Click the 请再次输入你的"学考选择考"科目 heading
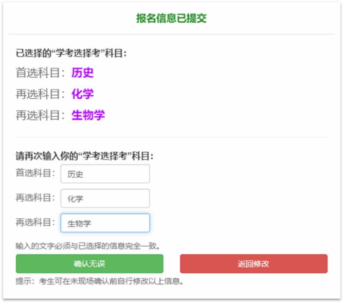The image size is (344, 303). [x=85, y=157]
